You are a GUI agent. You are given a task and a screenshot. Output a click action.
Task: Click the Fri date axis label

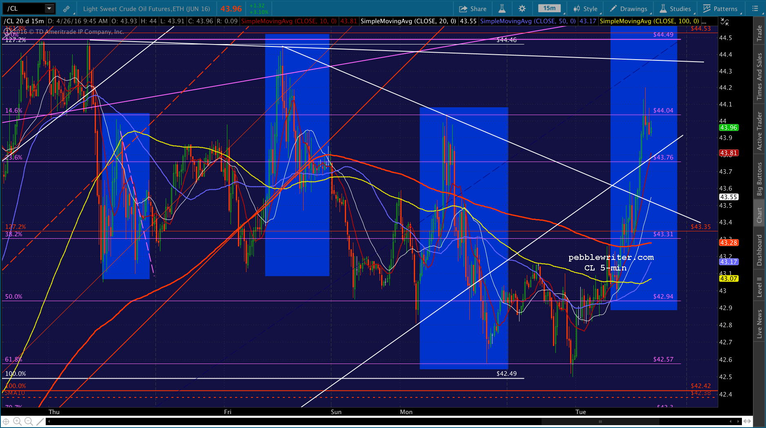coord(228,412)
